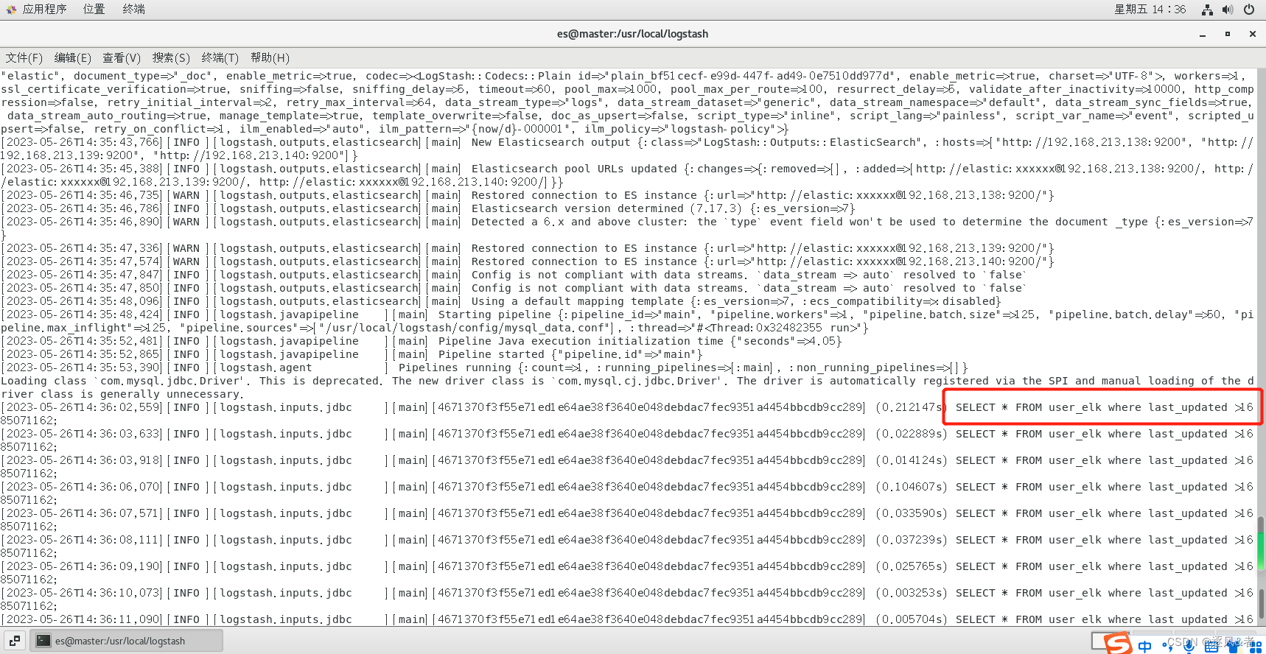1266x654 pixels.
Task: Open the 应用程序 applications menu
Action: [x=44, y=10]
